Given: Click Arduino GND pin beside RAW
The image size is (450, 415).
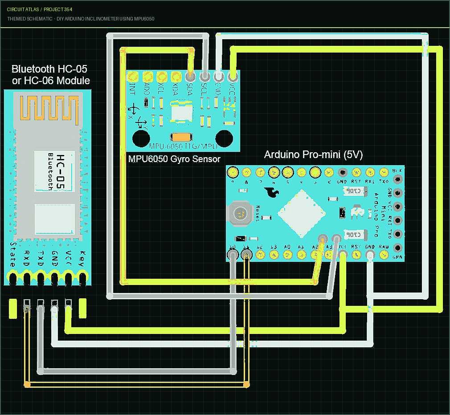Looking at the screenshot, I should click(370, 255).
